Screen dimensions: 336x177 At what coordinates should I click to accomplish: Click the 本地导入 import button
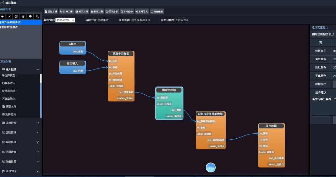pyautogui.click(x=142, y=11)
